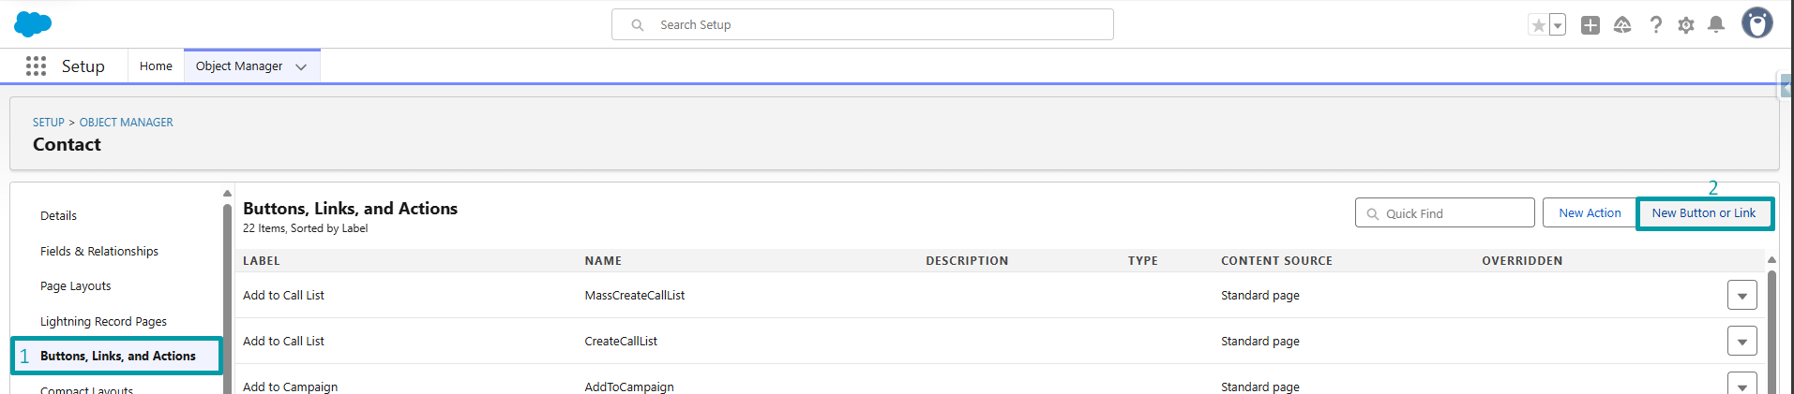Expand the favorites list dropdown arrow
This screenshot has height=394, width=1794.
tap(1558, 25)
